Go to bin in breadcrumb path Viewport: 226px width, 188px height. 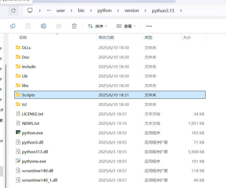coord(81,10)
